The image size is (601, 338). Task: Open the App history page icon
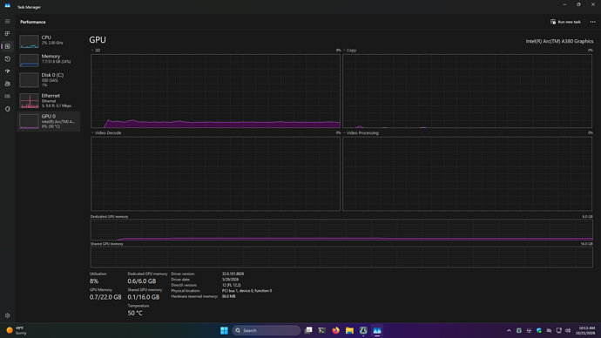[x=7, y=59]
